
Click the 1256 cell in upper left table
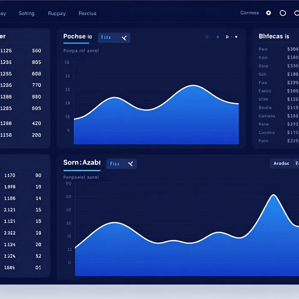[x=6, y=135]
